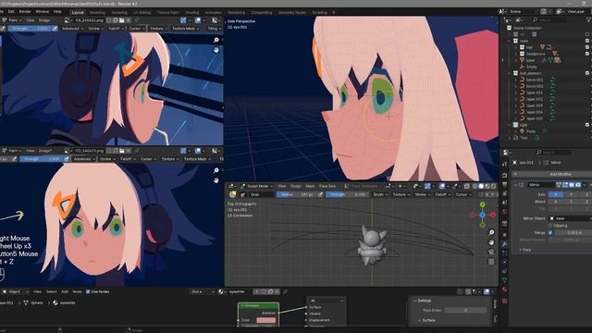The width and height of the screenshot is (592, 333).
Task: Switch to the Layout workspace tab
Action: click(x=78, y=12)
